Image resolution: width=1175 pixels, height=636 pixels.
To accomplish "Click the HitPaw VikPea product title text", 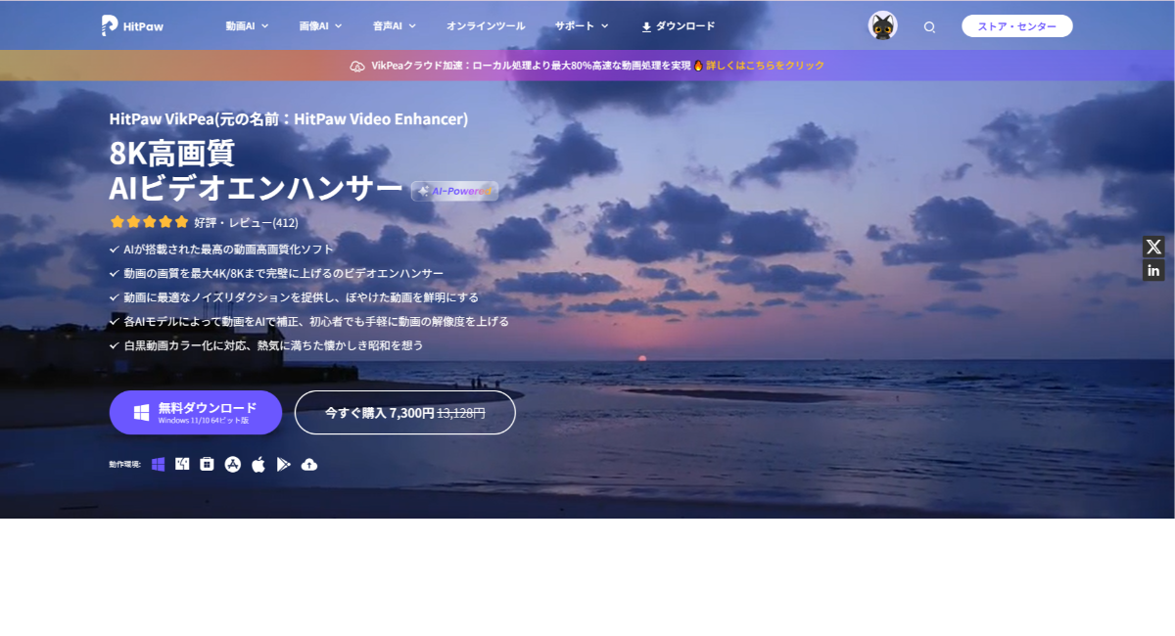I will click(289, 119).
